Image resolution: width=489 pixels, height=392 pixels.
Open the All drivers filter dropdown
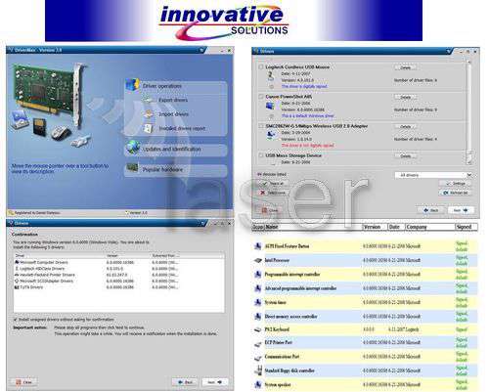pos(433,175)
